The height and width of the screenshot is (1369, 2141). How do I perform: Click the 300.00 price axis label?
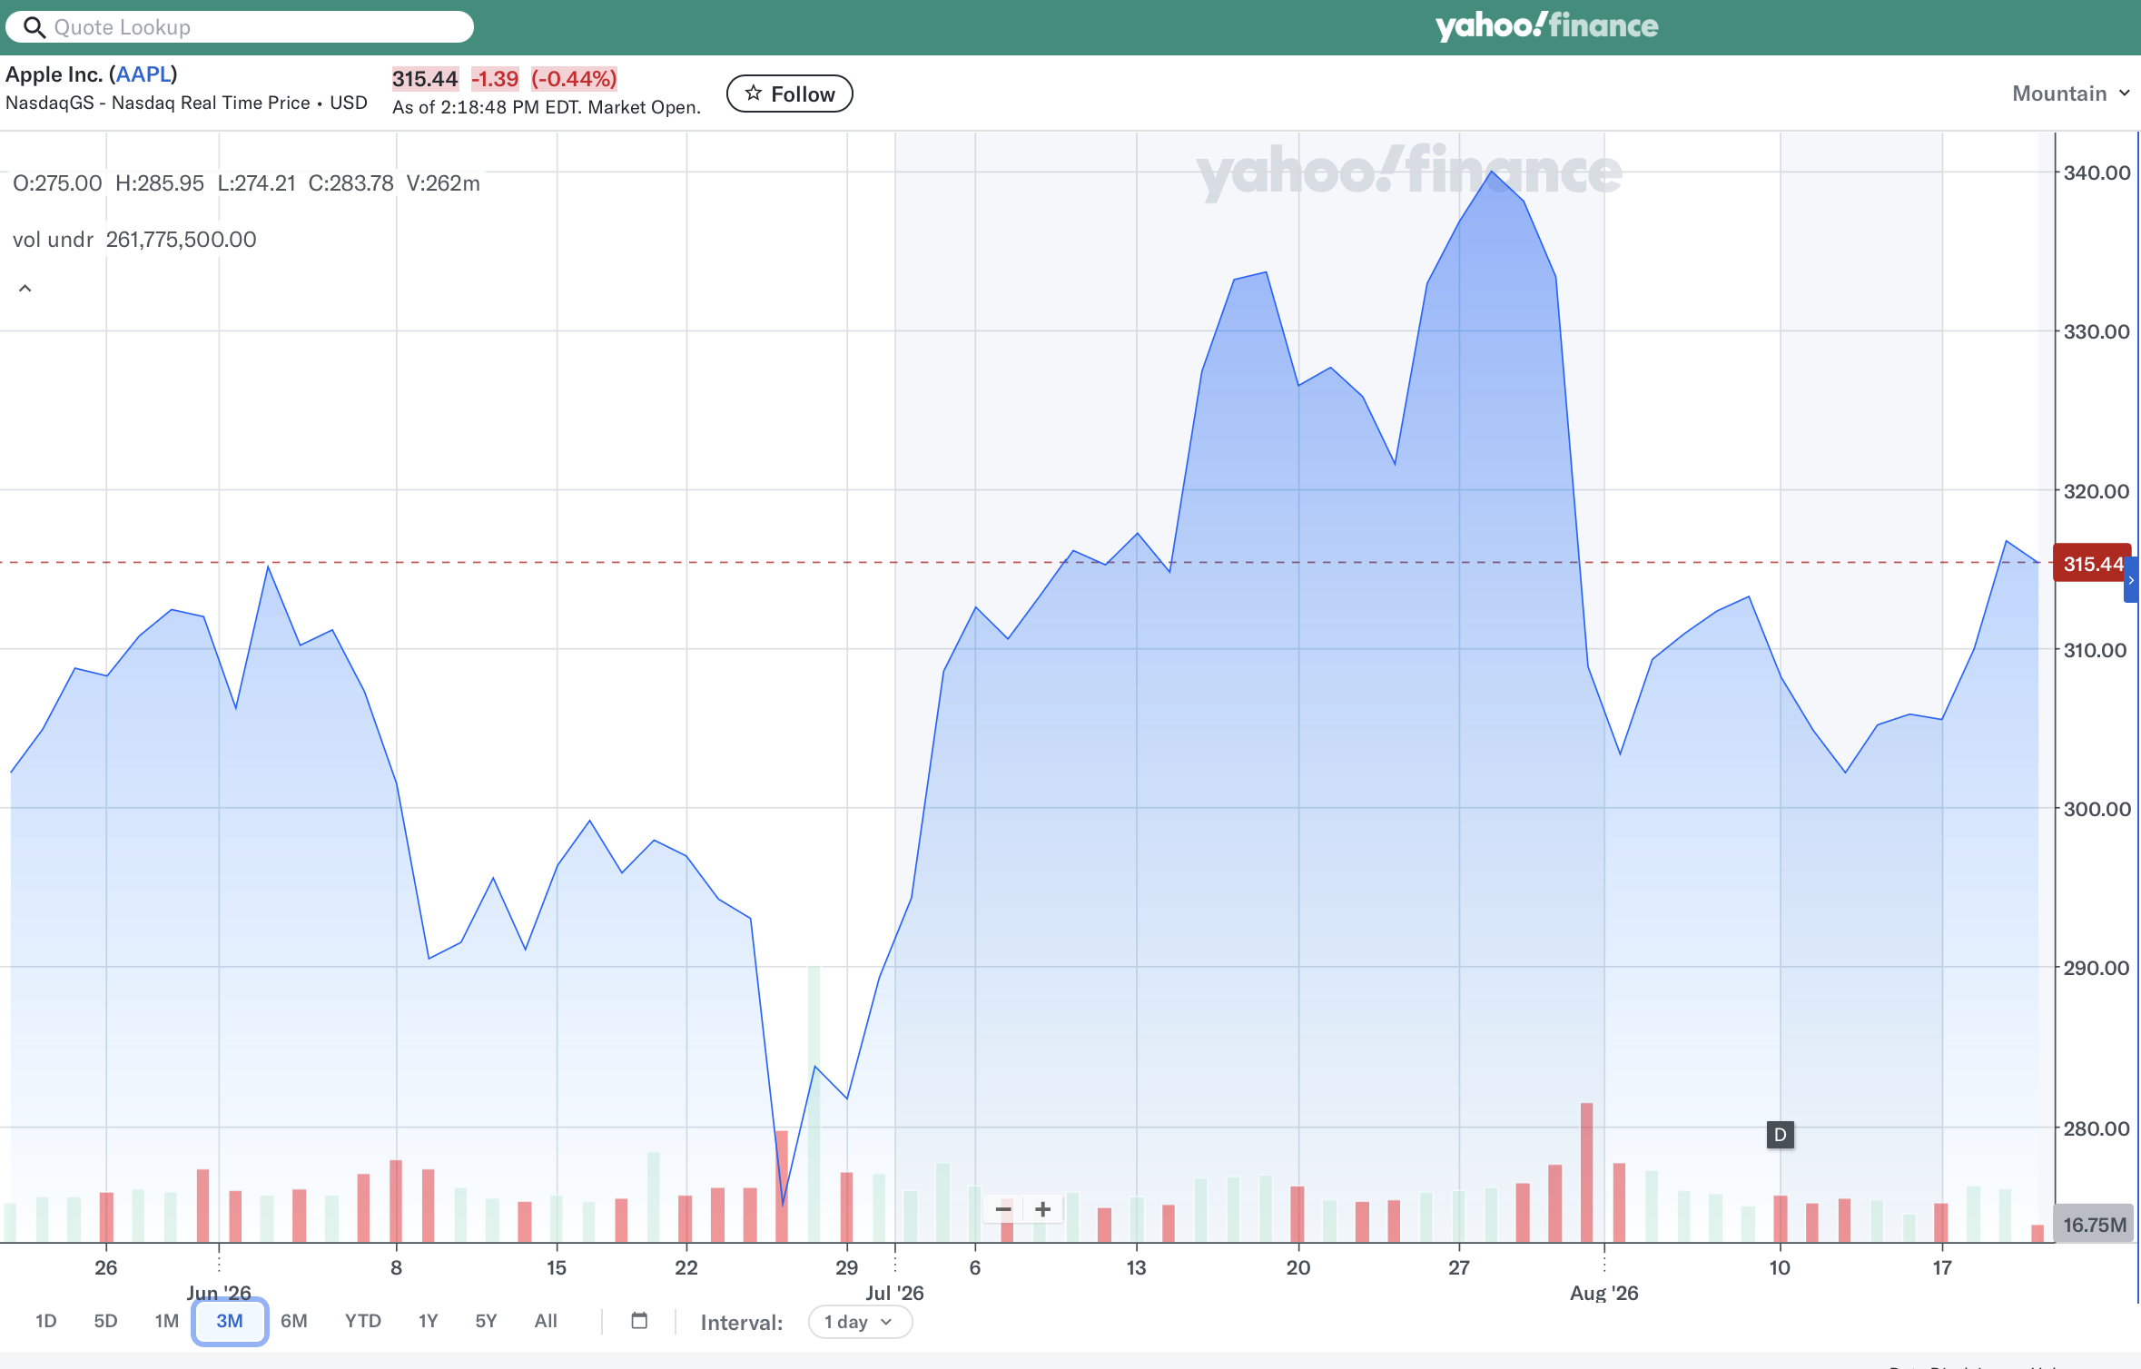[x=2097, y=809]
